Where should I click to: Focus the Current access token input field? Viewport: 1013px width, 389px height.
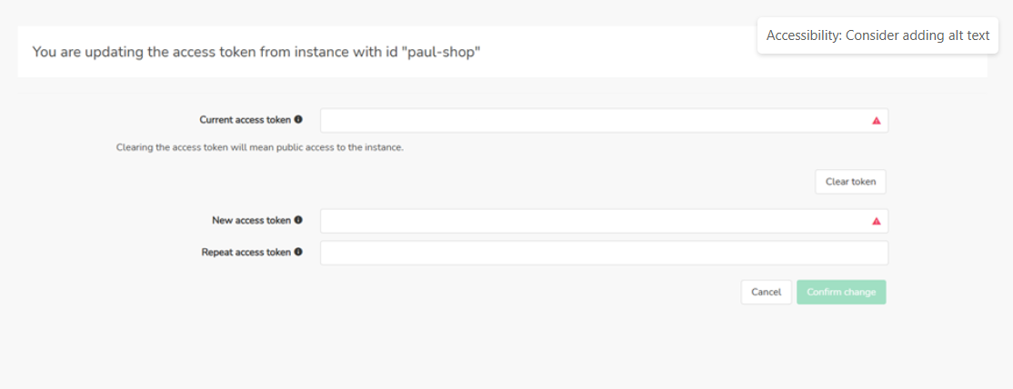click(591, 121)
